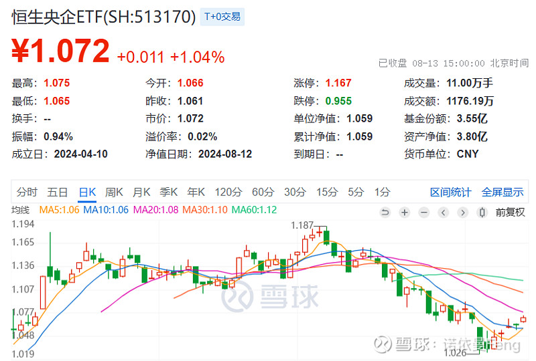
Task: Switch to the 5分 interval tab
Action: tap(356, 192)
